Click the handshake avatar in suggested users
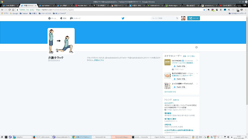 click(167, 76)
